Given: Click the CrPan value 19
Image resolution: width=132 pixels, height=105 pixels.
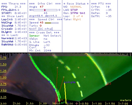Looking at the screenshot, I should click(107, 7).
